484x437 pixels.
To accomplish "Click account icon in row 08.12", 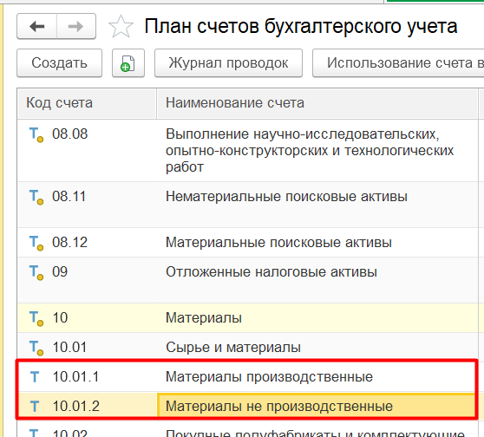I will point(36,243).
